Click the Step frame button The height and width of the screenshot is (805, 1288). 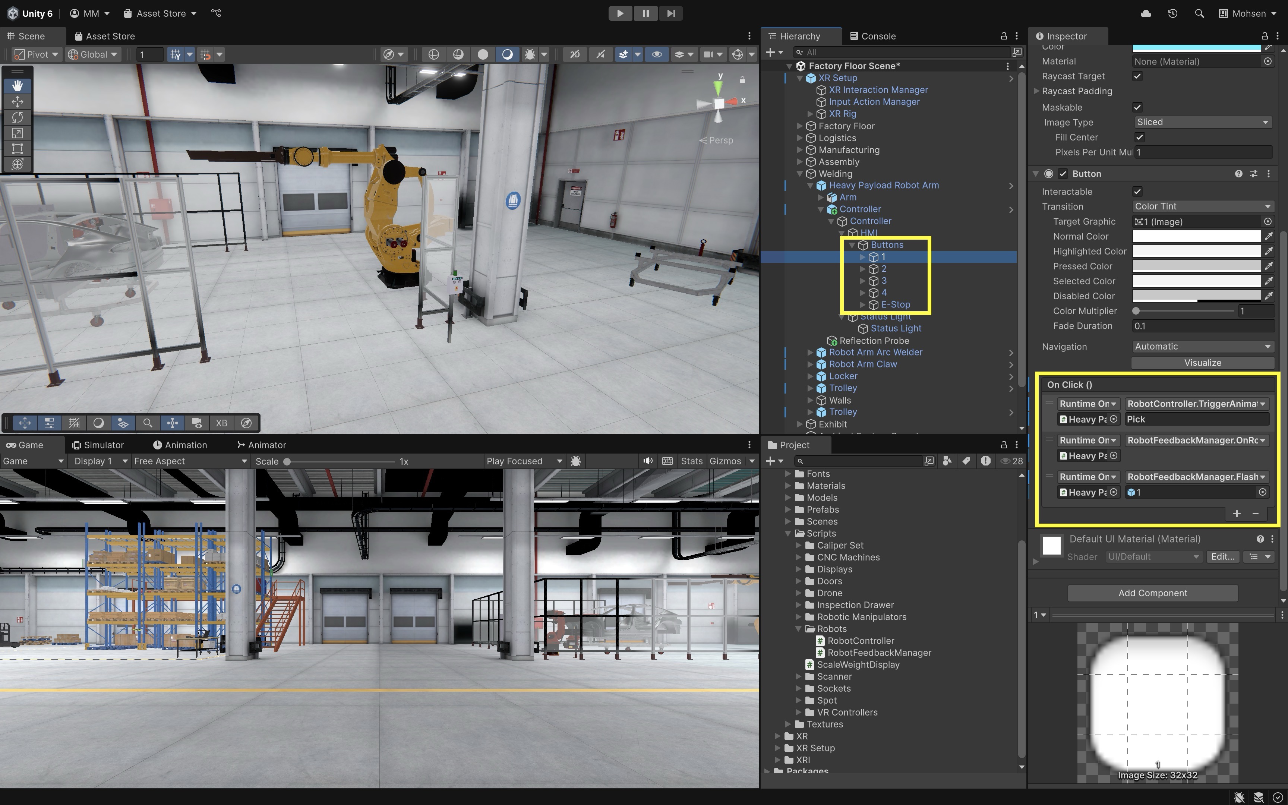[x=670, y=13]
